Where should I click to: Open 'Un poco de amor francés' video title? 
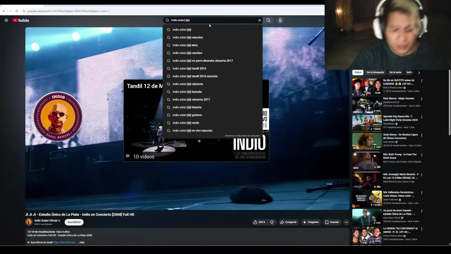tap(399, 212)
